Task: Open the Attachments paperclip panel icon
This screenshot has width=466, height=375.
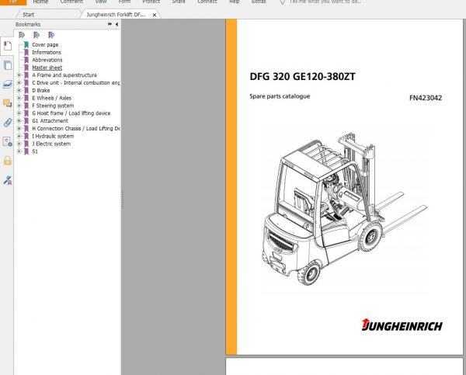Action: [8, 122]
